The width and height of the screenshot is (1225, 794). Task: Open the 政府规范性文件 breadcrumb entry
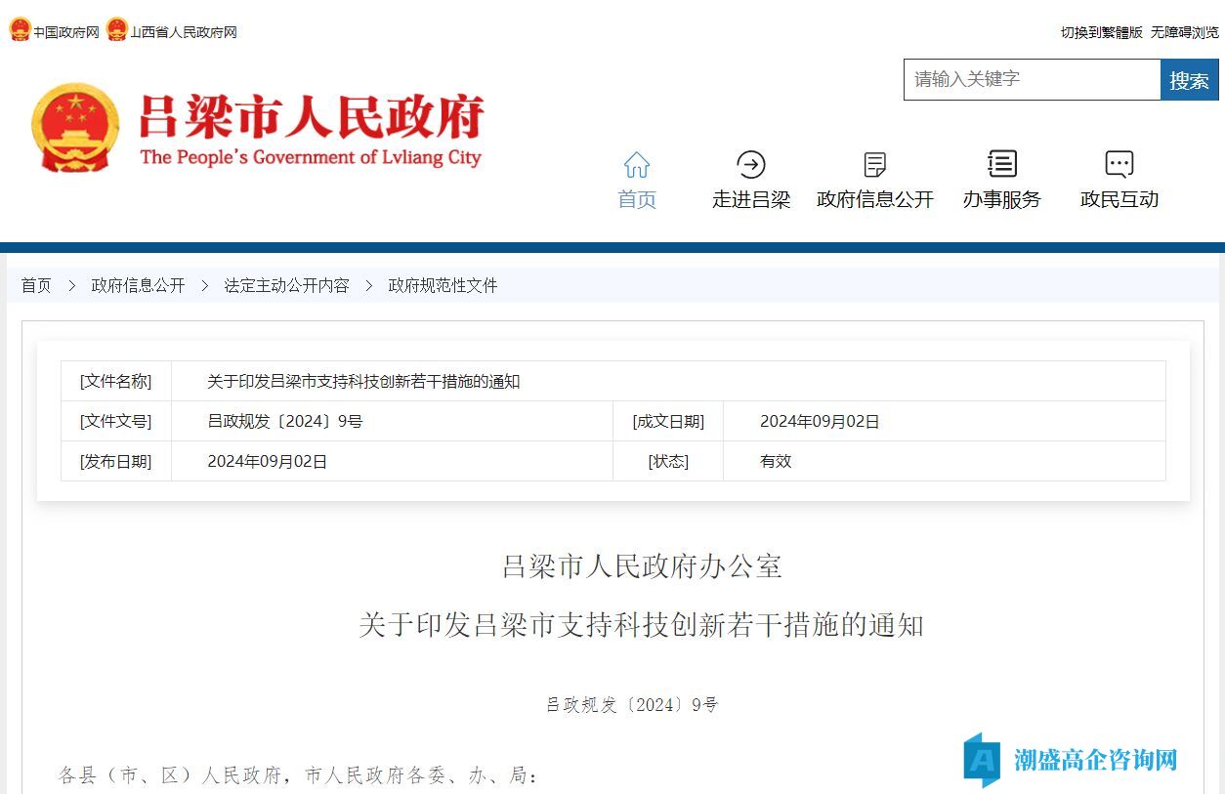[x=443, y=285]
